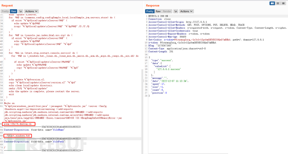
Task: Click the "count":0 JSON line
Action: [157, 90]
